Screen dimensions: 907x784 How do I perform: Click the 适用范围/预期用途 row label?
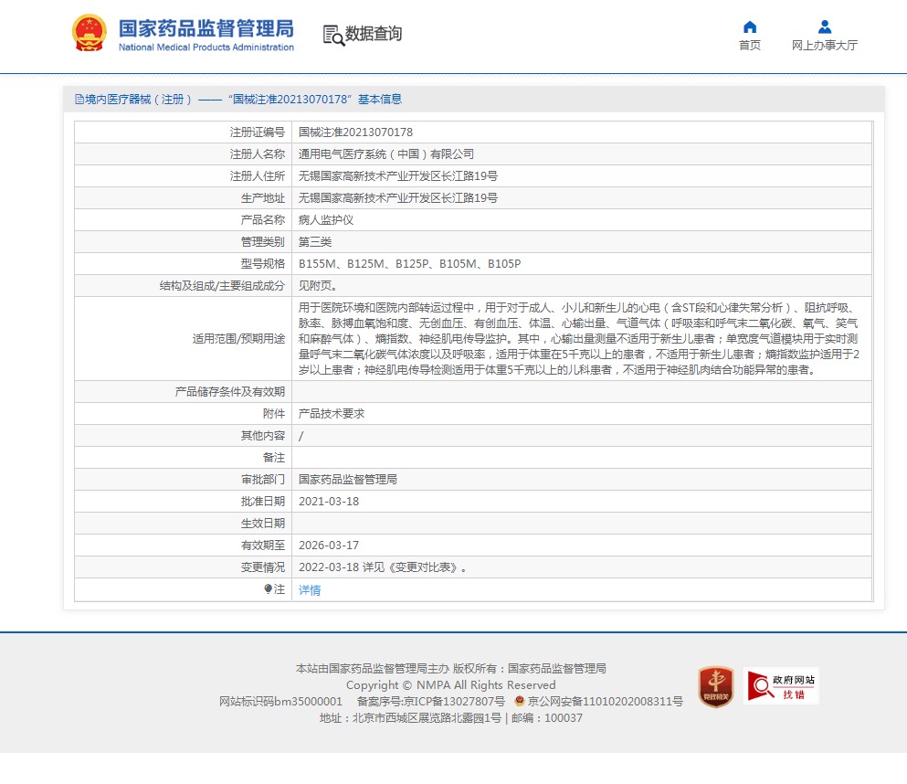click(x=239, y=339)
